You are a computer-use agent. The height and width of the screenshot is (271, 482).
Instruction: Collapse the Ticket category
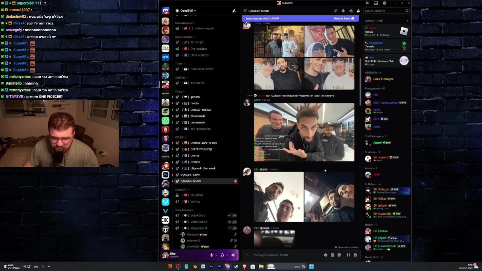click(179, 64)
